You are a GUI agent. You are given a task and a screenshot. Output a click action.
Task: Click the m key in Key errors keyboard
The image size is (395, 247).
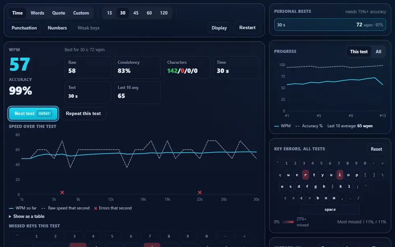coord(334,198)
